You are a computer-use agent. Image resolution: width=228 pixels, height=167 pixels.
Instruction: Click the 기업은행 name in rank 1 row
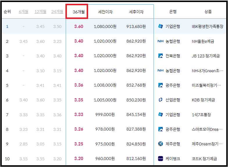click(x=173, y=26)
